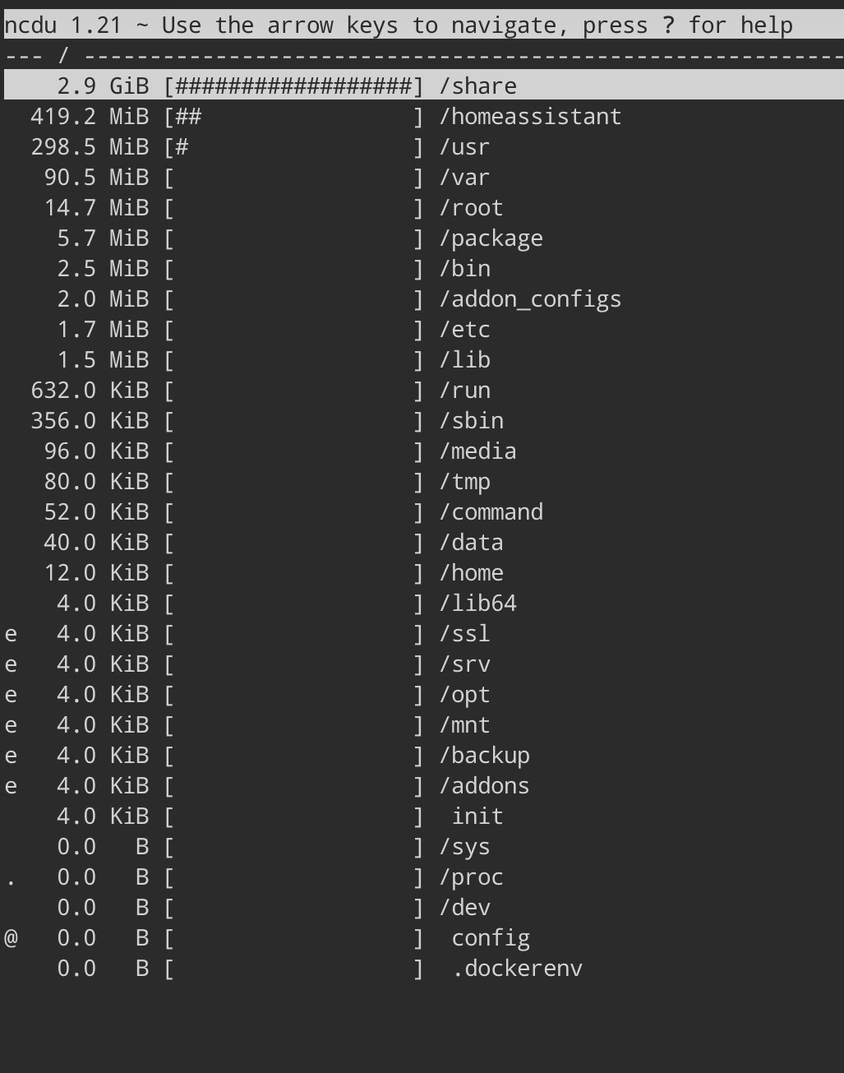Click the ncdu 1.21 header text
The image size is (844, 1073).
click(x=62, y=25)
